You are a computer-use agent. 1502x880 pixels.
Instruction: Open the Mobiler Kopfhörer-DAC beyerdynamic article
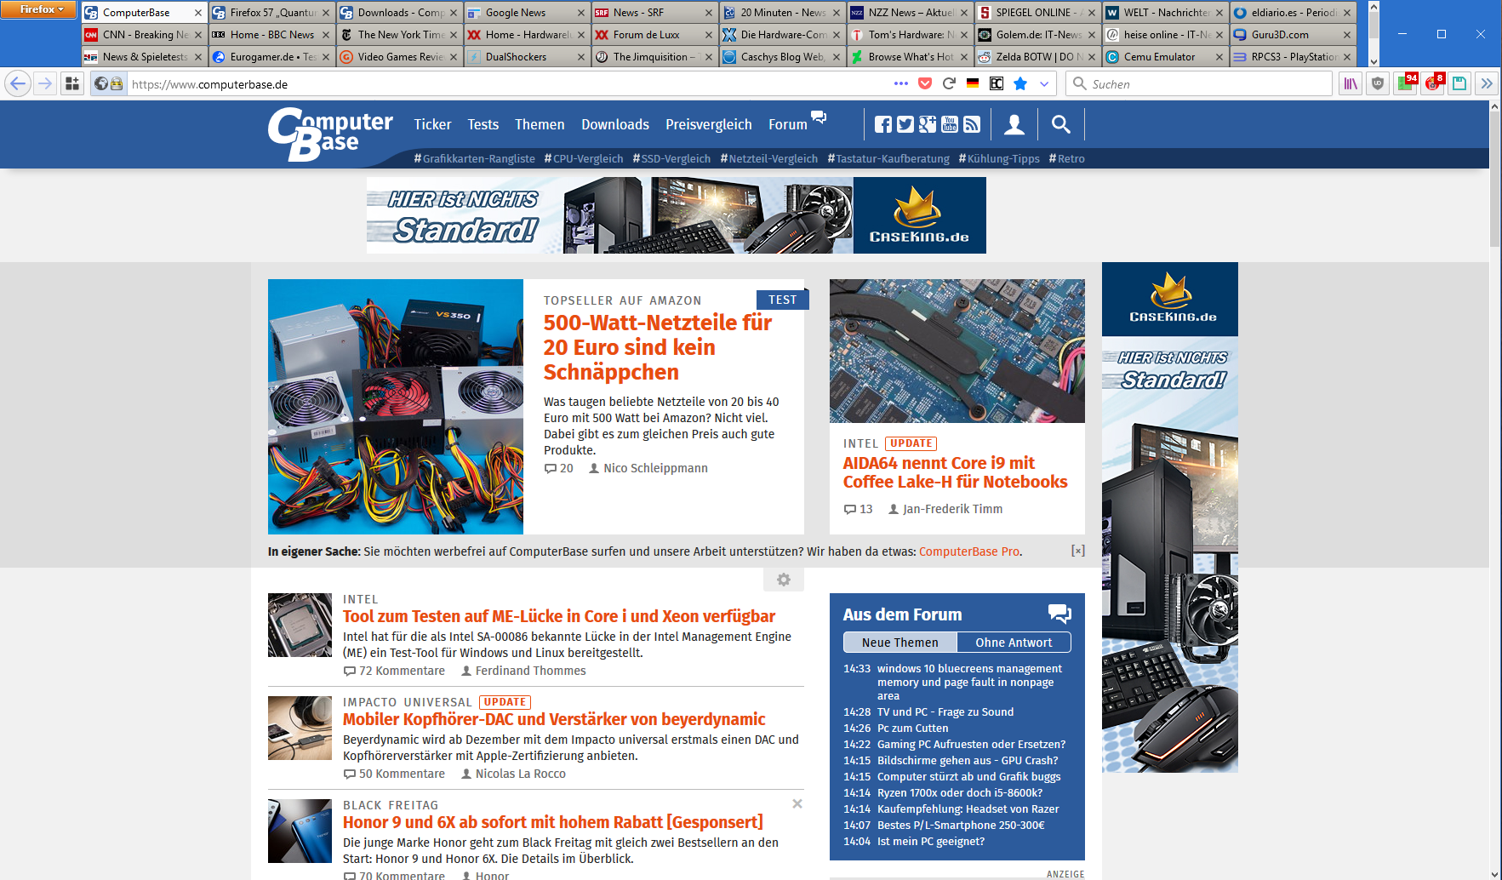554,719
